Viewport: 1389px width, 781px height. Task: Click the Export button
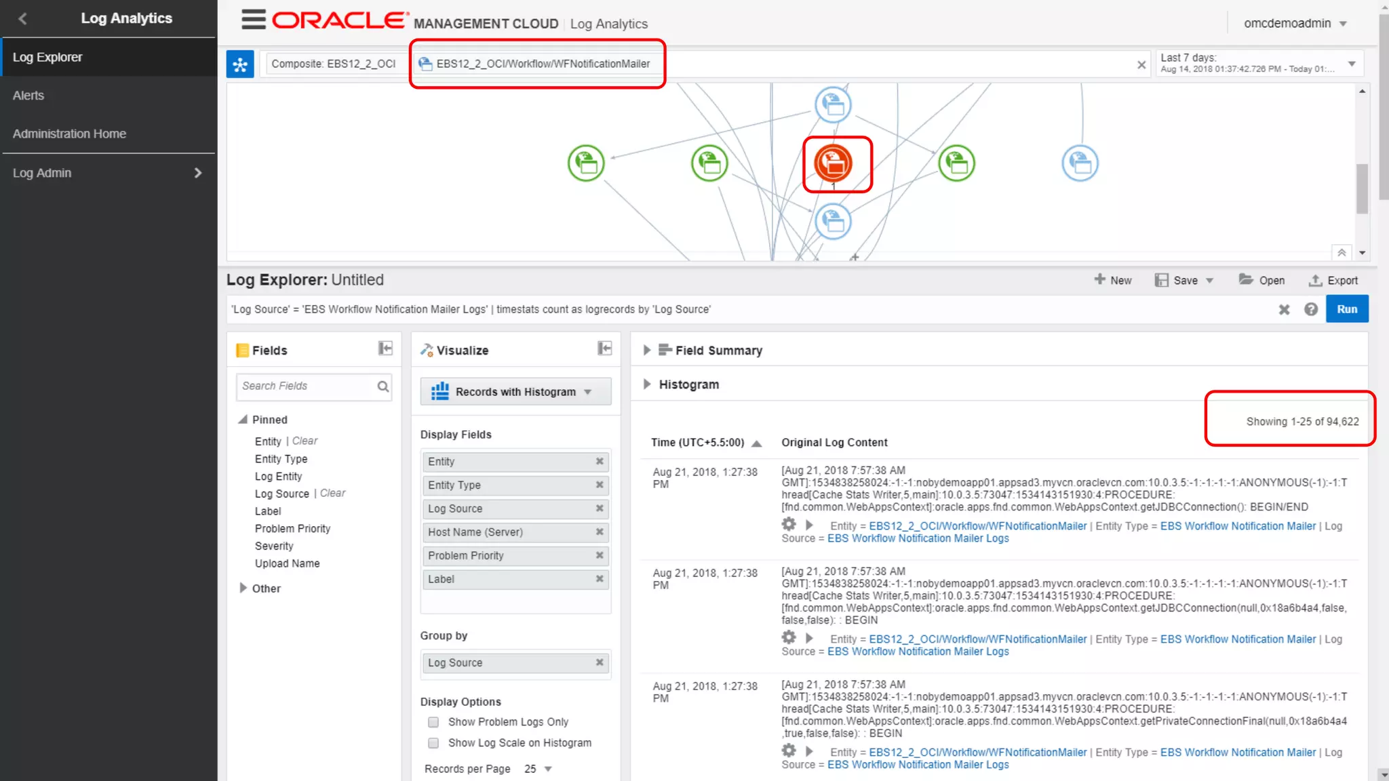1333,280
